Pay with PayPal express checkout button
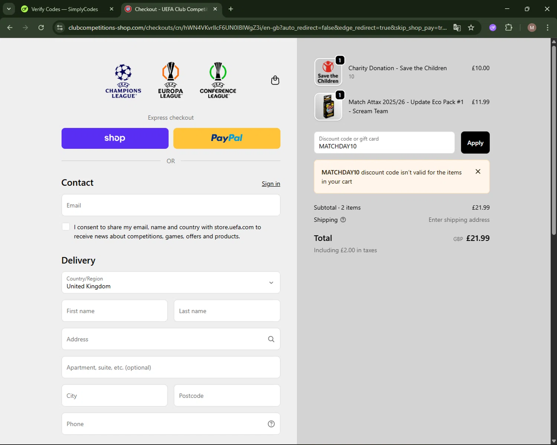This screenshot has height=445, width=557. 227,138
